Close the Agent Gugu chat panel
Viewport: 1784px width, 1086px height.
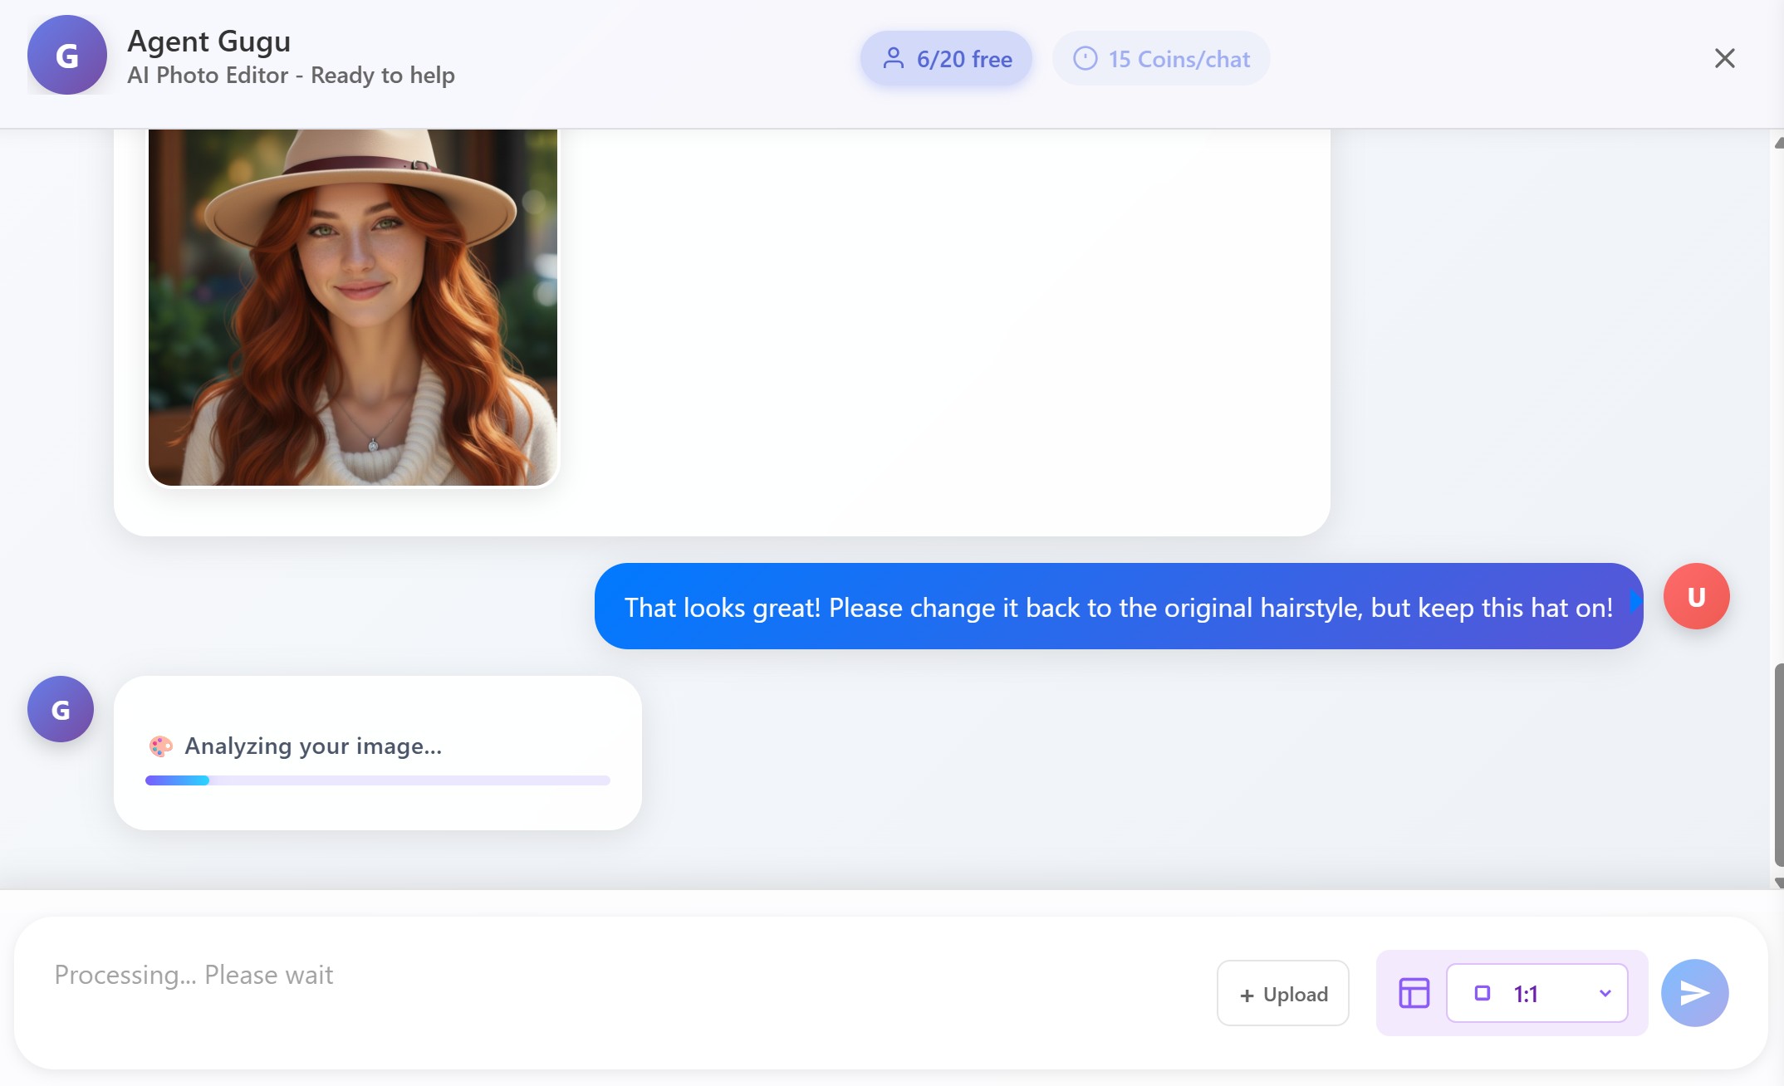[x=1724, y=58]
